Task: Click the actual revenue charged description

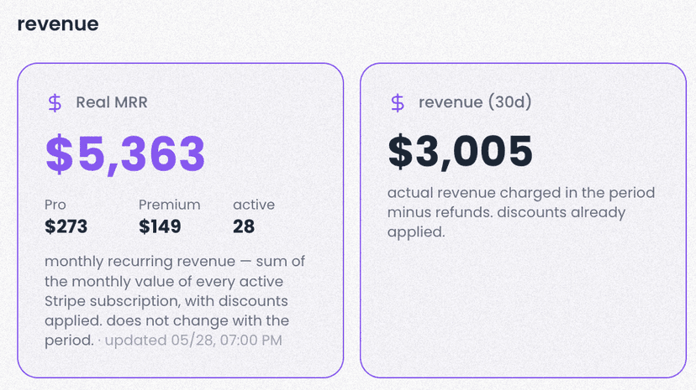Action: (521, 212)
